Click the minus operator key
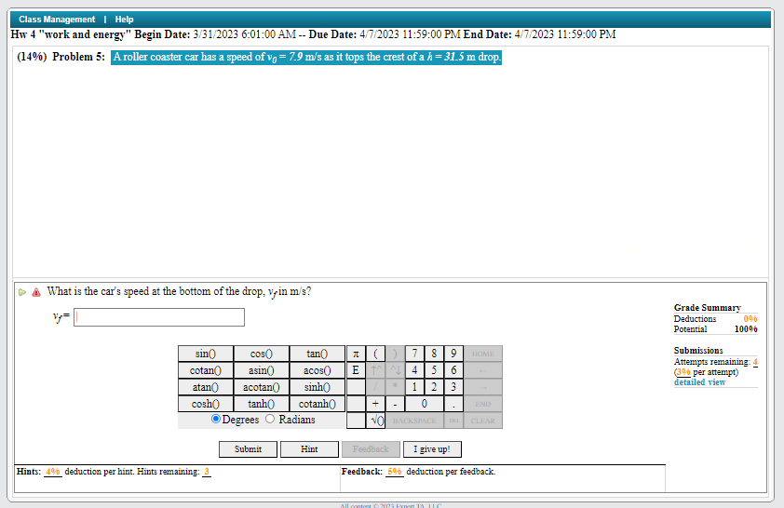 click(x=395, y=404)
